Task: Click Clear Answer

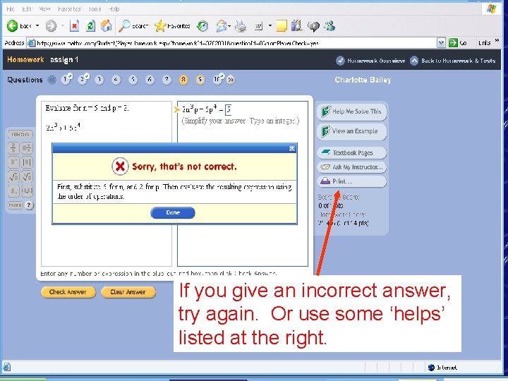Action: (128, 292)
